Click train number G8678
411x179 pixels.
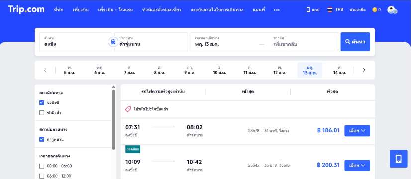(x=253, y=130)
